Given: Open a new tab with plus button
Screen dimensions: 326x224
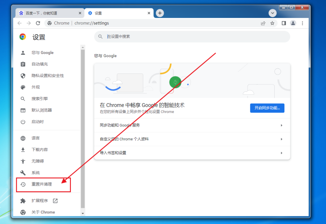Looking at the screenshot, I should tap(160, 13).
